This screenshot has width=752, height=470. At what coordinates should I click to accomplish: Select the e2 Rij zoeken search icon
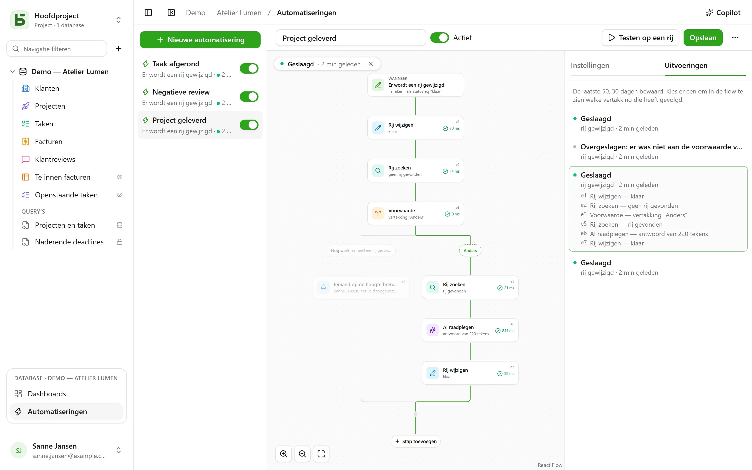coord(378,170)
